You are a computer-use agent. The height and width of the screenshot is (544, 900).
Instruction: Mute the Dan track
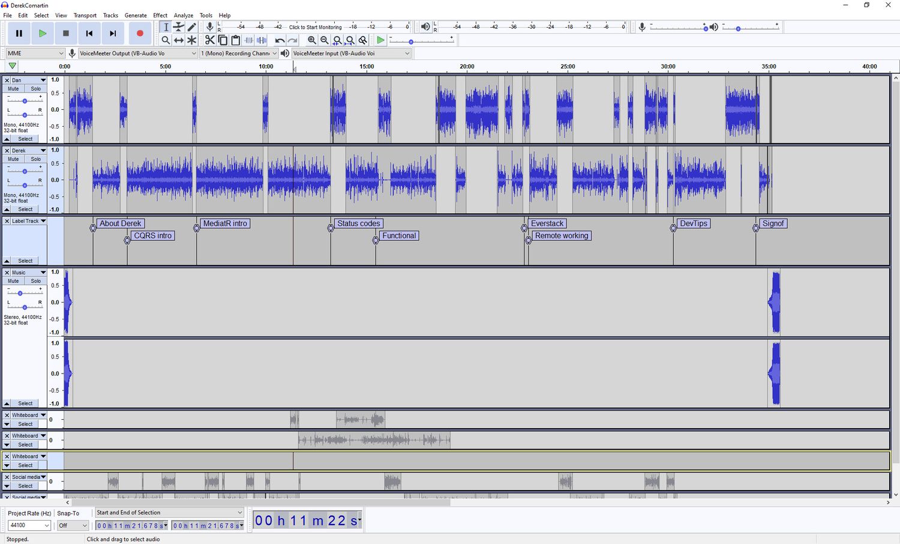[13, 89]
